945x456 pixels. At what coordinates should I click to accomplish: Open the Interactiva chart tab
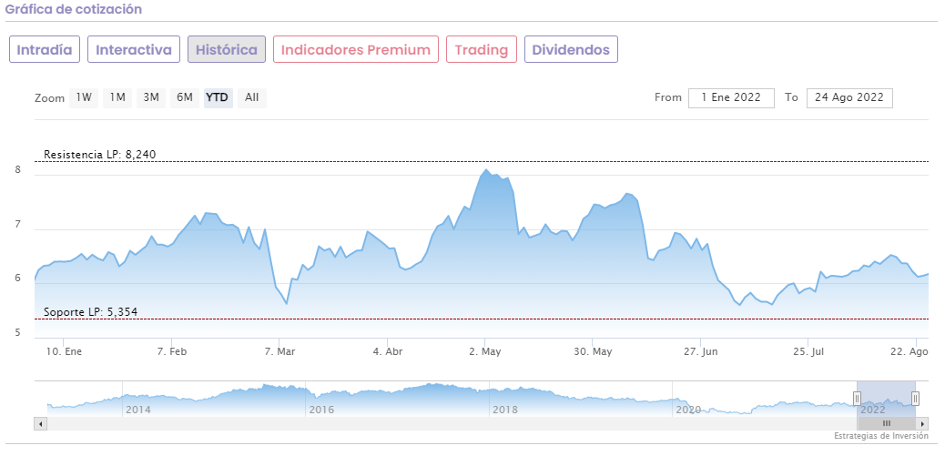tap(134, 50)
